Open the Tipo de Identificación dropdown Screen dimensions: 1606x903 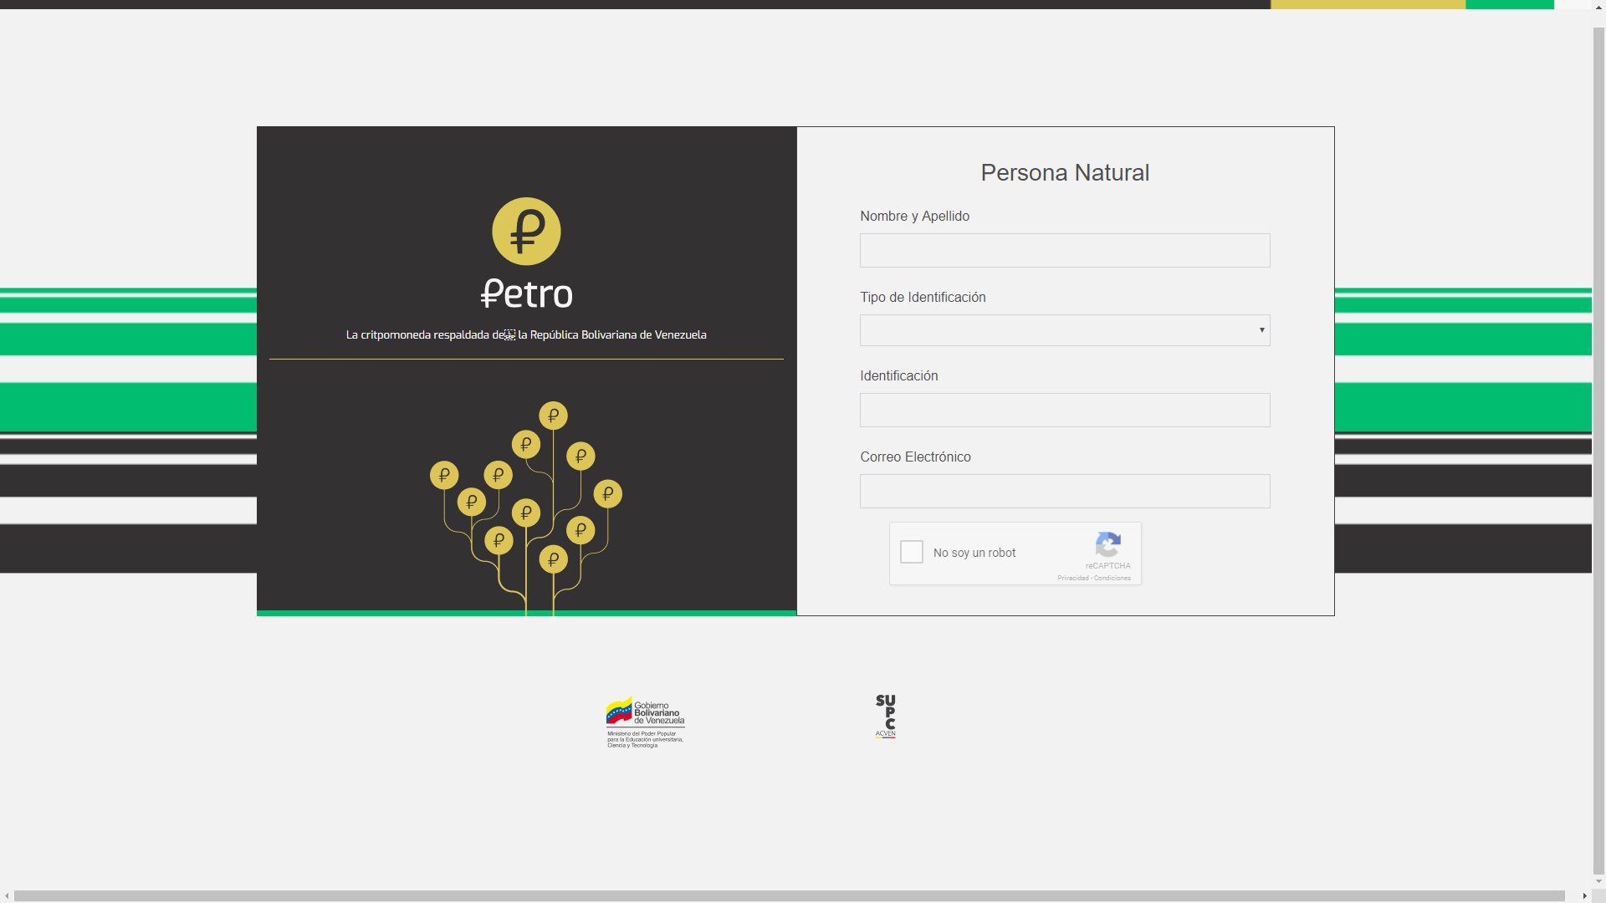1065,330
